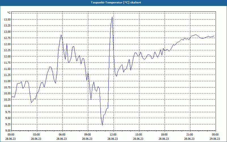Click the 11,50 y-axis value
Viewport: 227px width, 142px height.
pyautogui.click(x=8, y=69)
